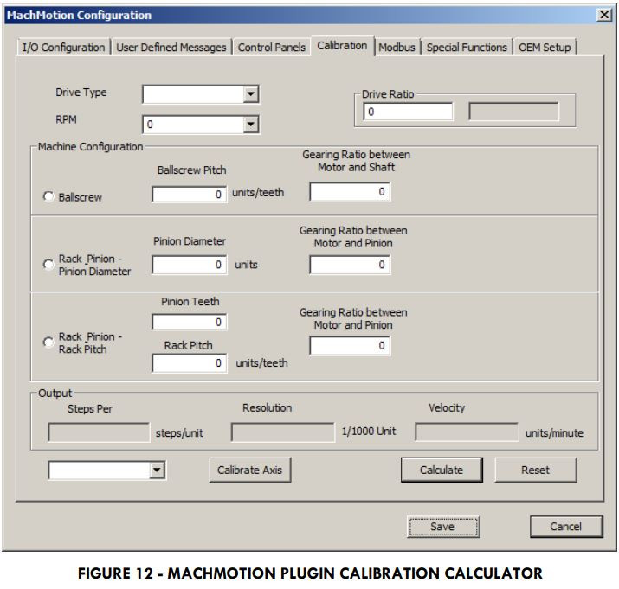
Task: Save the configuration
Action: click(443, 527)
